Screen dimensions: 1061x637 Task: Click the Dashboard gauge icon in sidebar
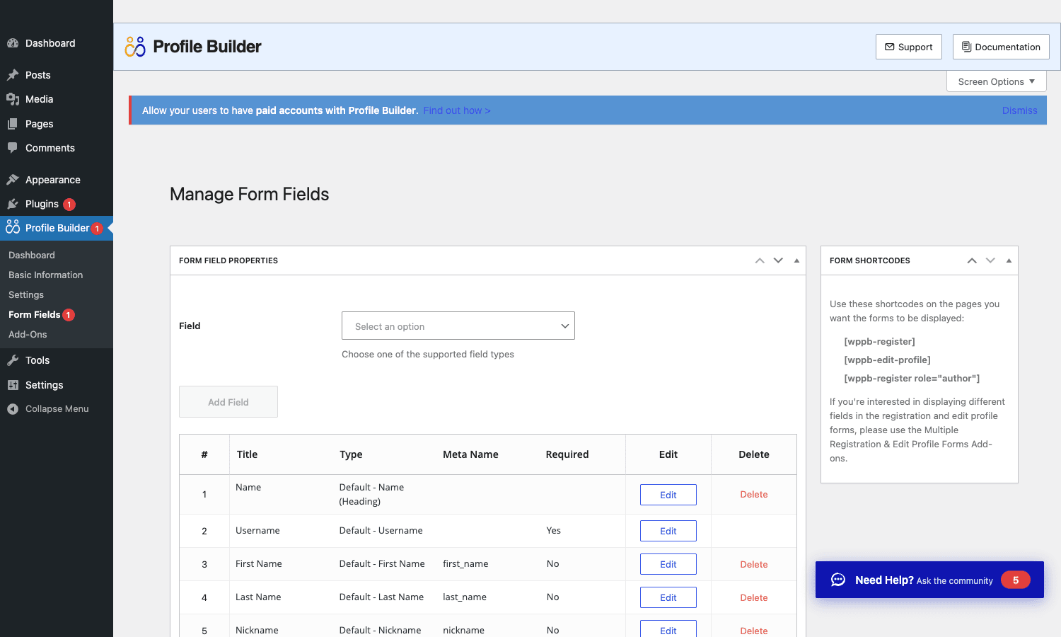(x=13, y=43)
